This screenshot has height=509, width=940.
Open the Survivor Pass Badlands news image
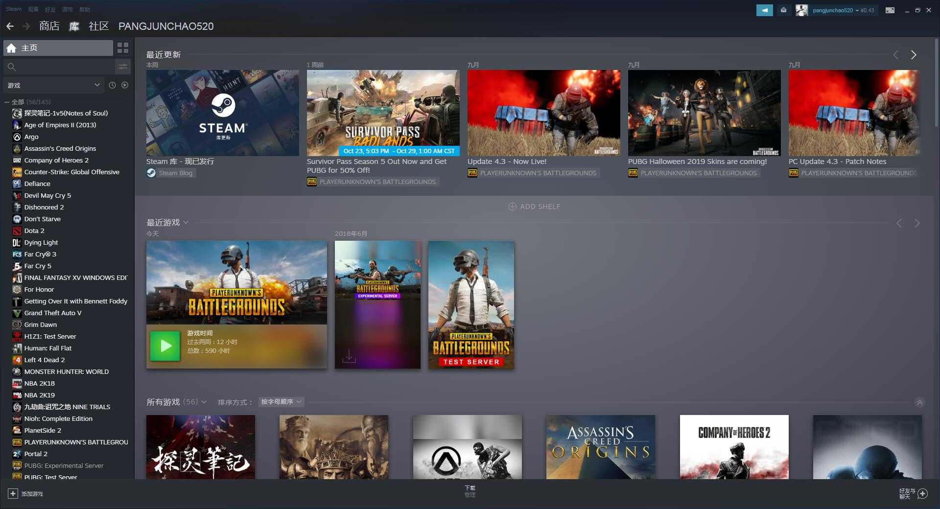click(x=383, y=113)
